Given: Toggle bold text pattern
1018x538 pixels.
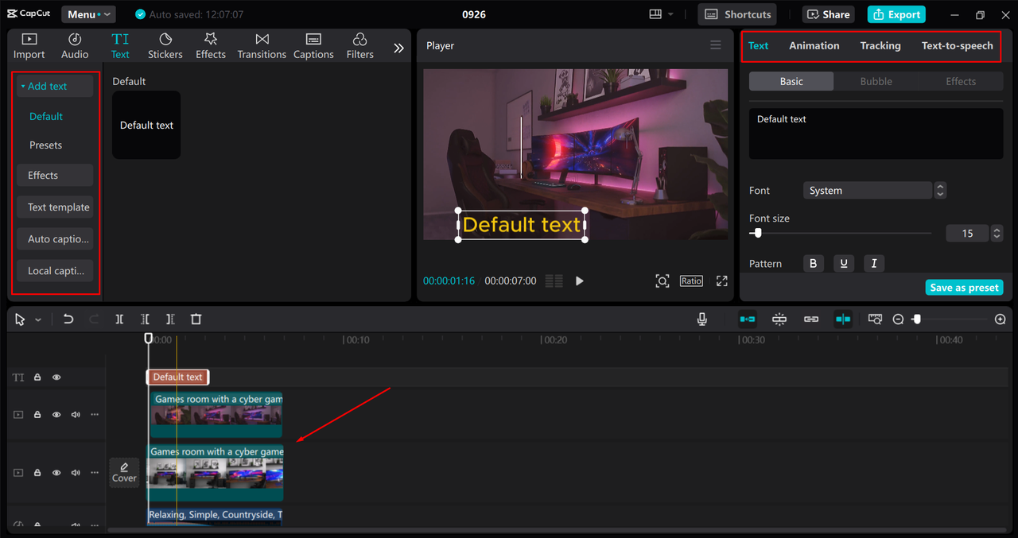Looking at the screenshot, I should [813, 264].
